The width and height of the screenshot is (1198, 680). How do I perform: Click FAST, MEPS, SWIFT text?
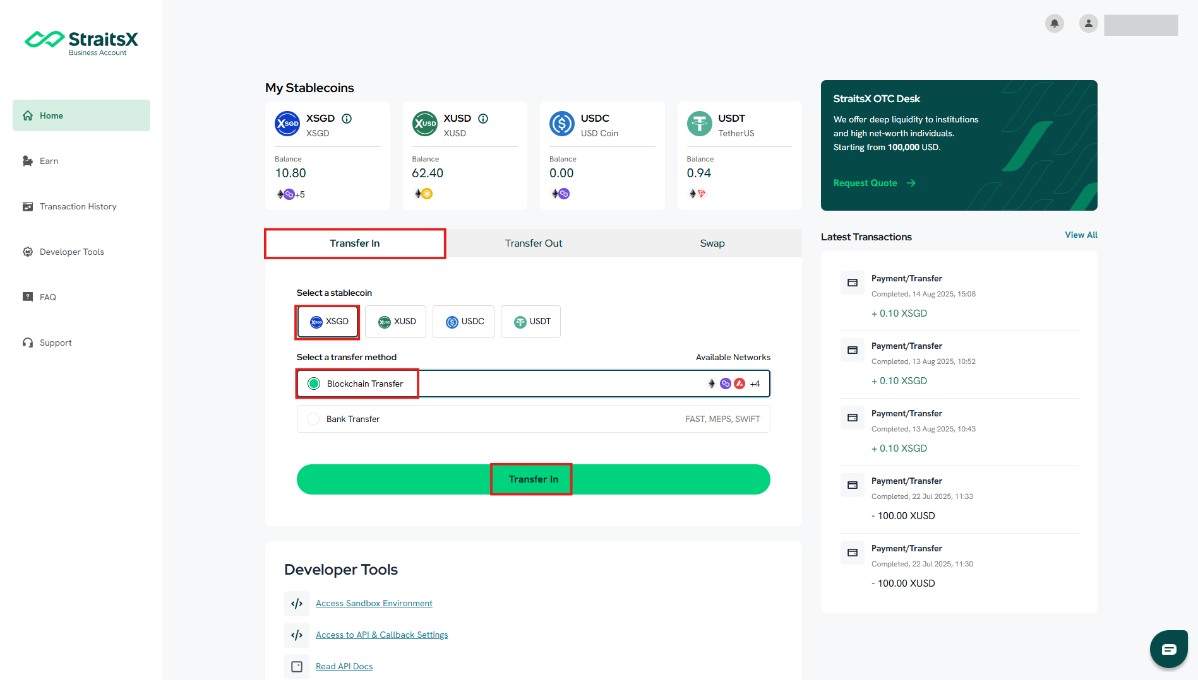pyautogui.click(x=723, y=419)
